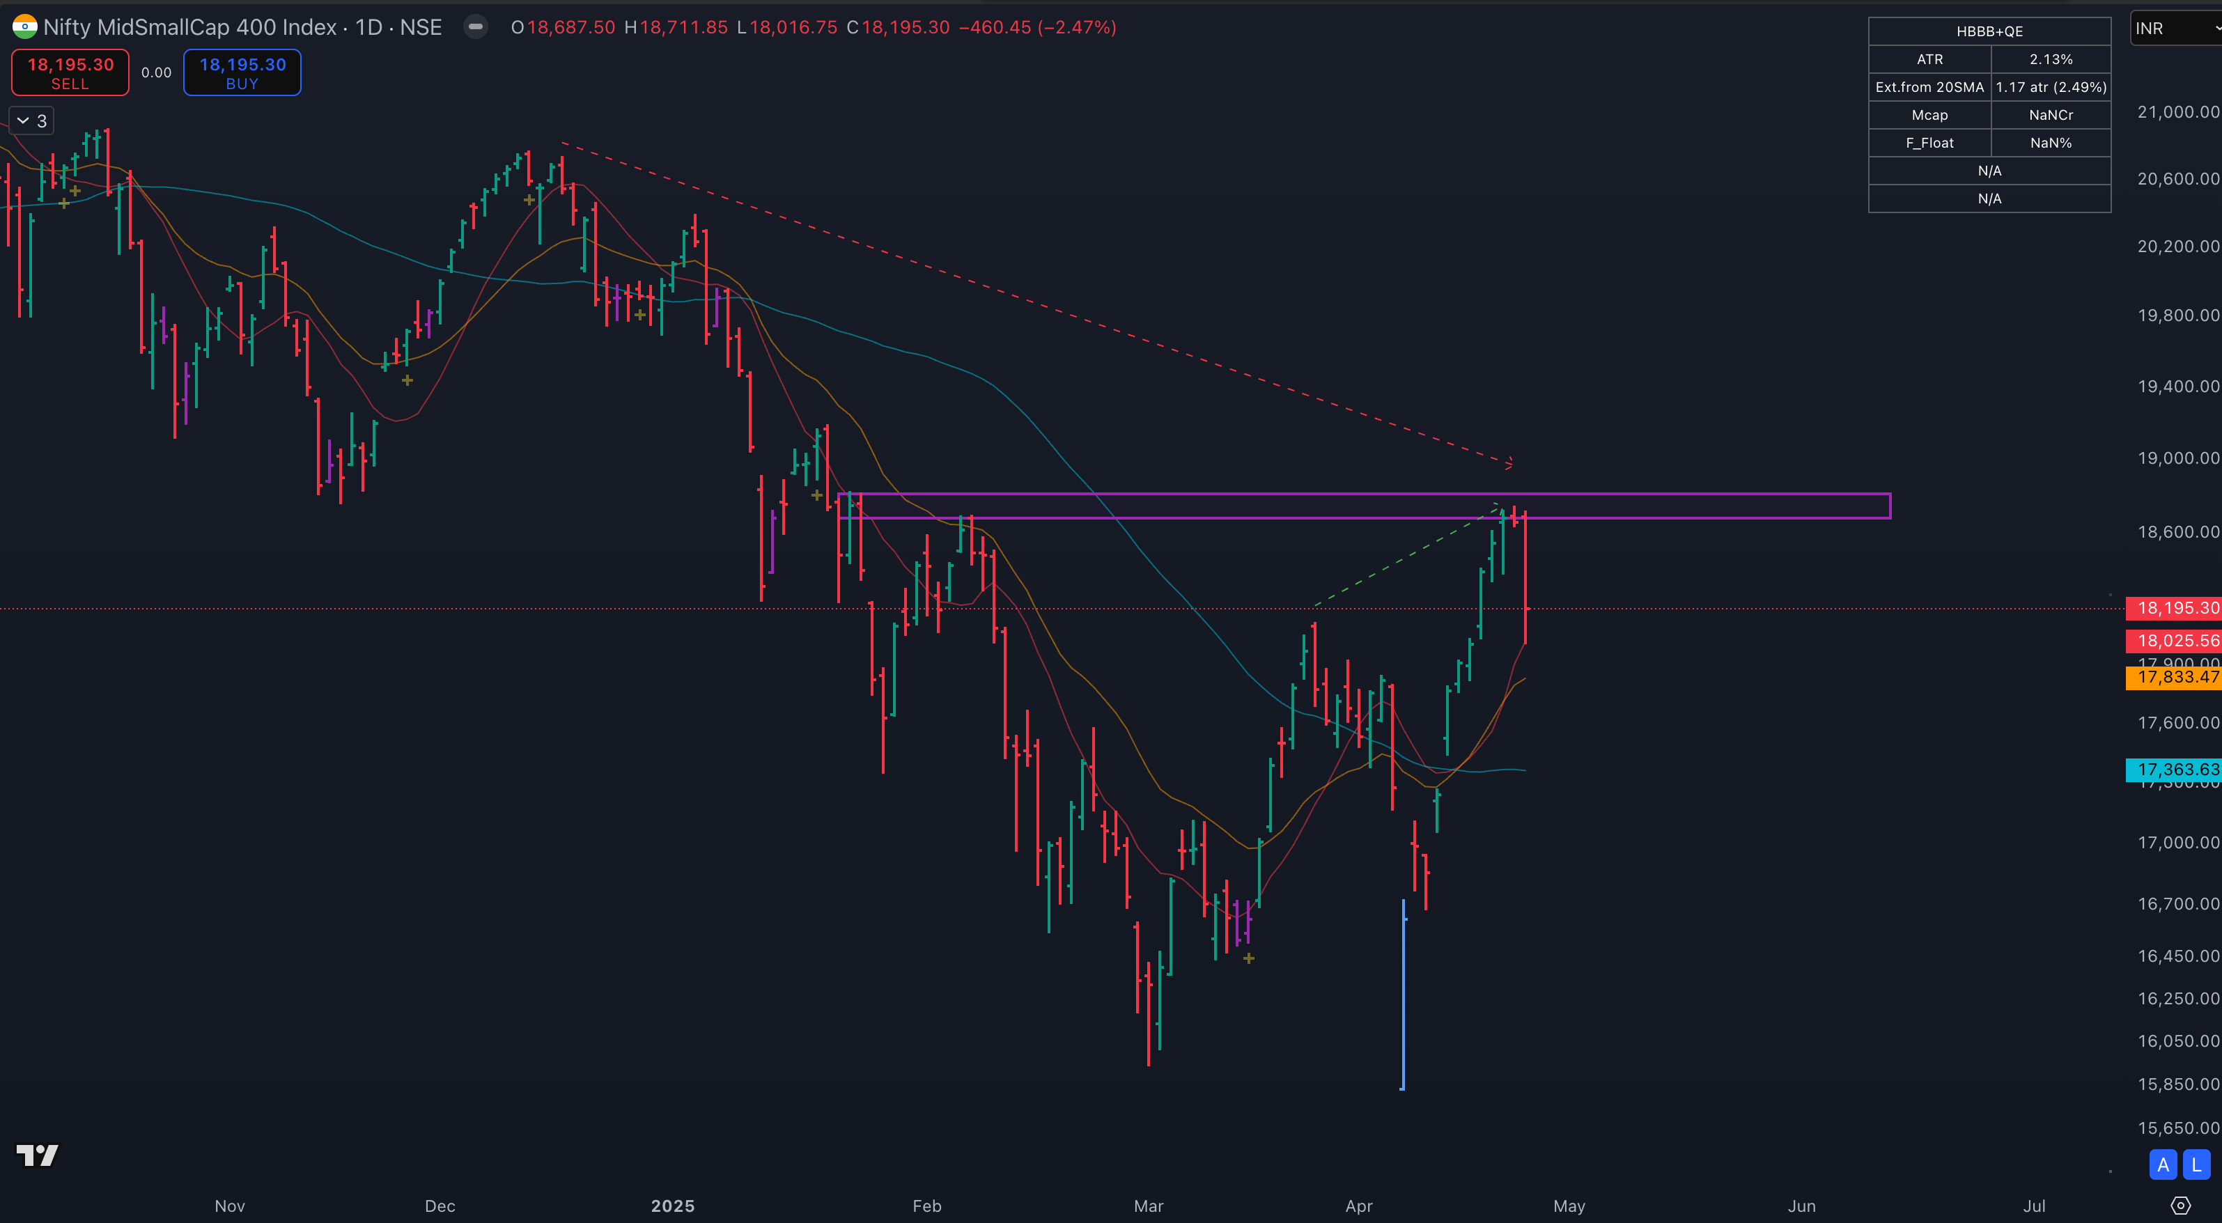2222x1223 pixels.
Task: Click the 1.17 atr (2.49%) cell
Action: coord(2051,87)
